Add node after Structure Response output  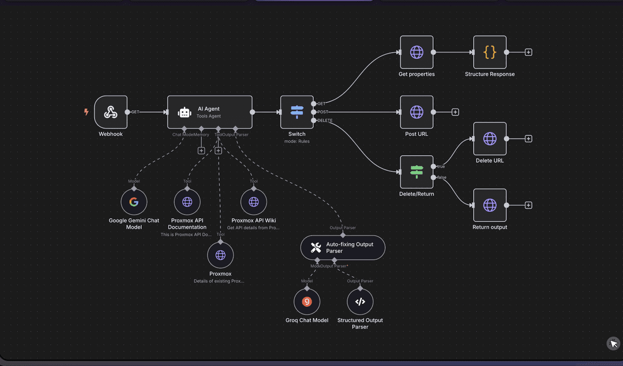pos(528,52)
